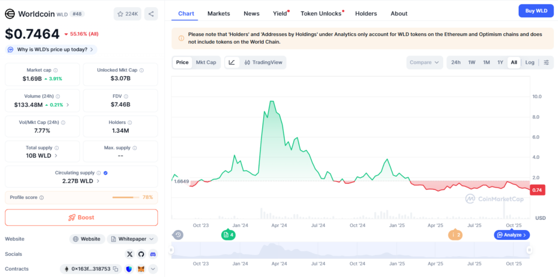
Task: Click the share icon next to watchlist
Action: pos(151,14)
